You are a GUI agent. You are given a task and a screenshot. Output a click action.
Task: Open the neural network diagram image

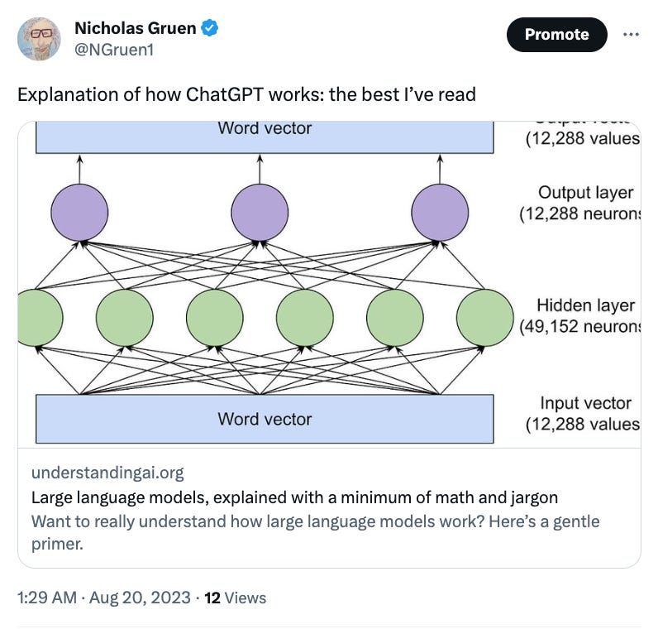(x=329, y=285)
